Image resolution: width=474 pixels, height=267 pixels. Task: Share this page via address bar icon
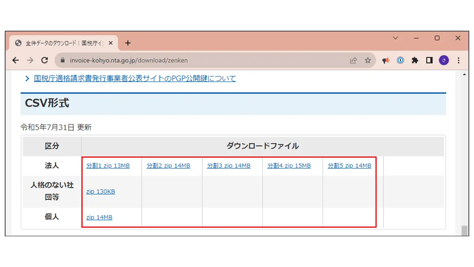point(353,60)
